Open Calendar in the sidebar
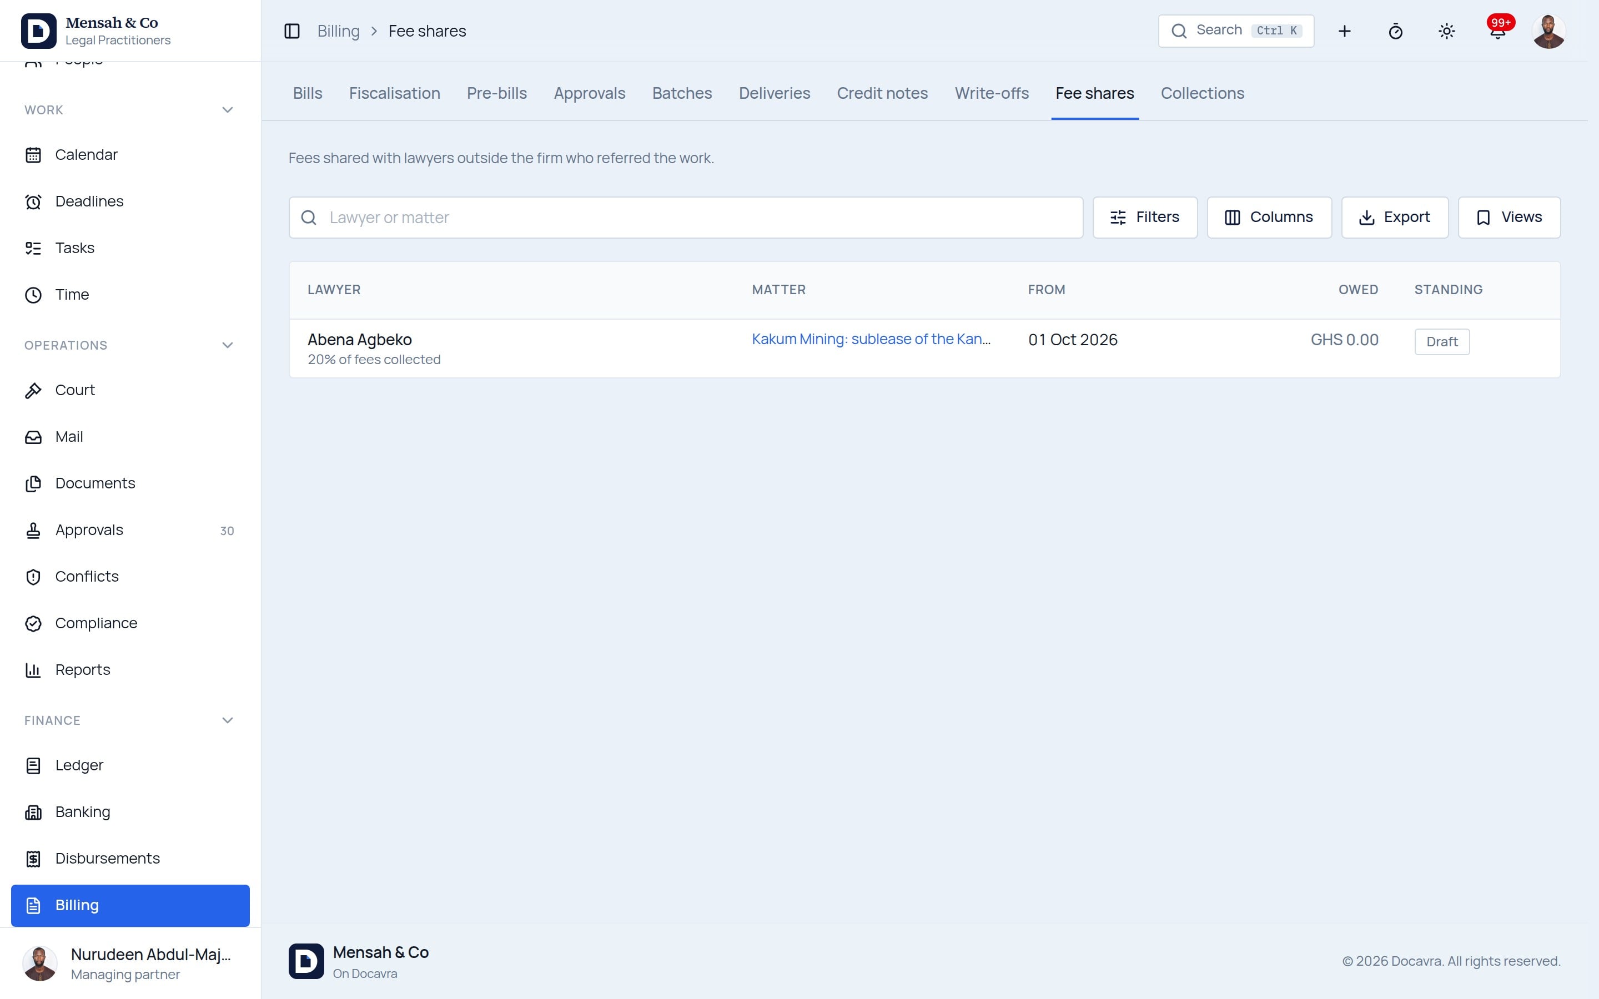 (130, 155)
